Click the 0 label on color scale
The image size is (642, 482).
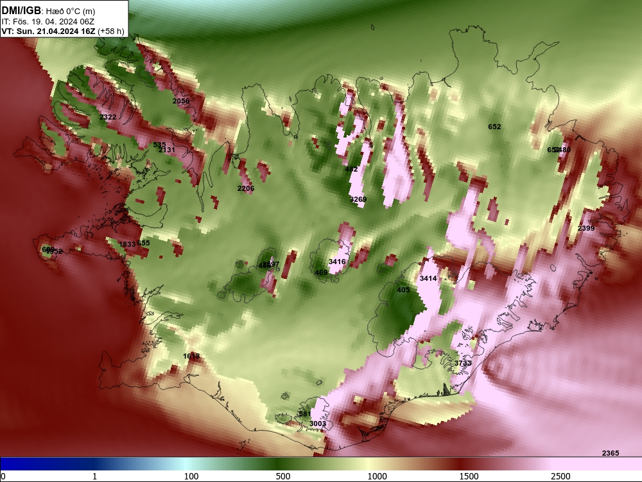point(4,476)
